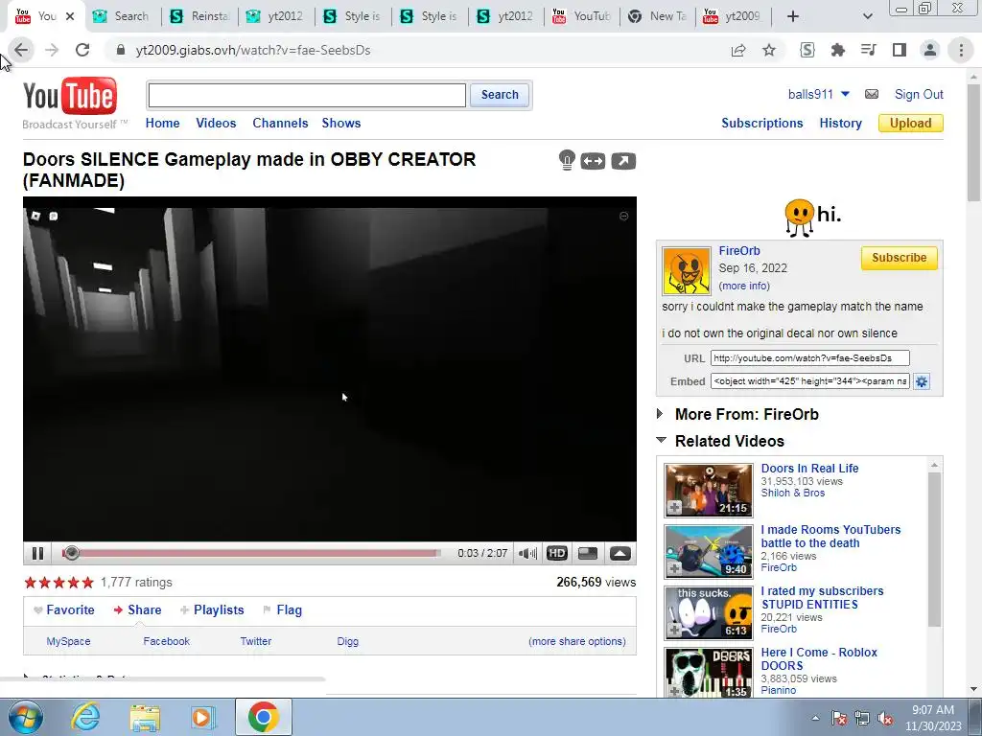Click the playhead knob on the seek bar
This screenshot has width=982, height=736.
(x=71, y=553)
